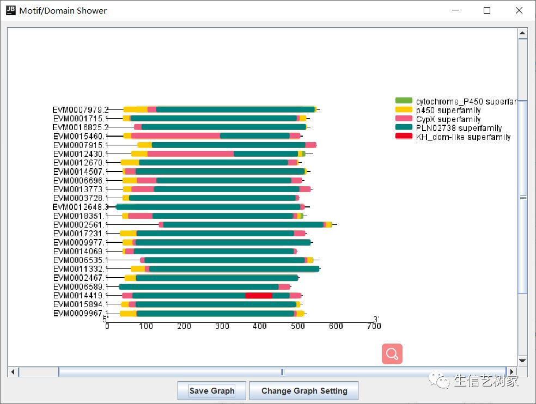Select the EVM0007979.2 gene label
This screenshot has height=404, width=536.
(x=81, y=109)
